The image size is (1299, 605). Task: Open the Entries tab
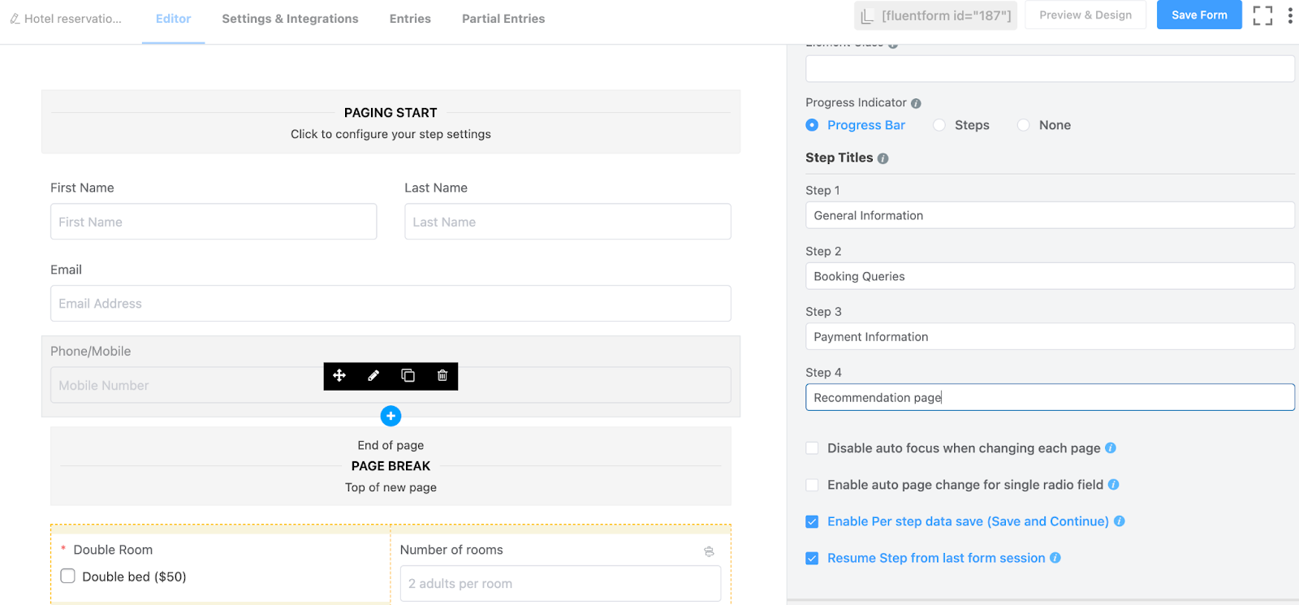(410, 19)
